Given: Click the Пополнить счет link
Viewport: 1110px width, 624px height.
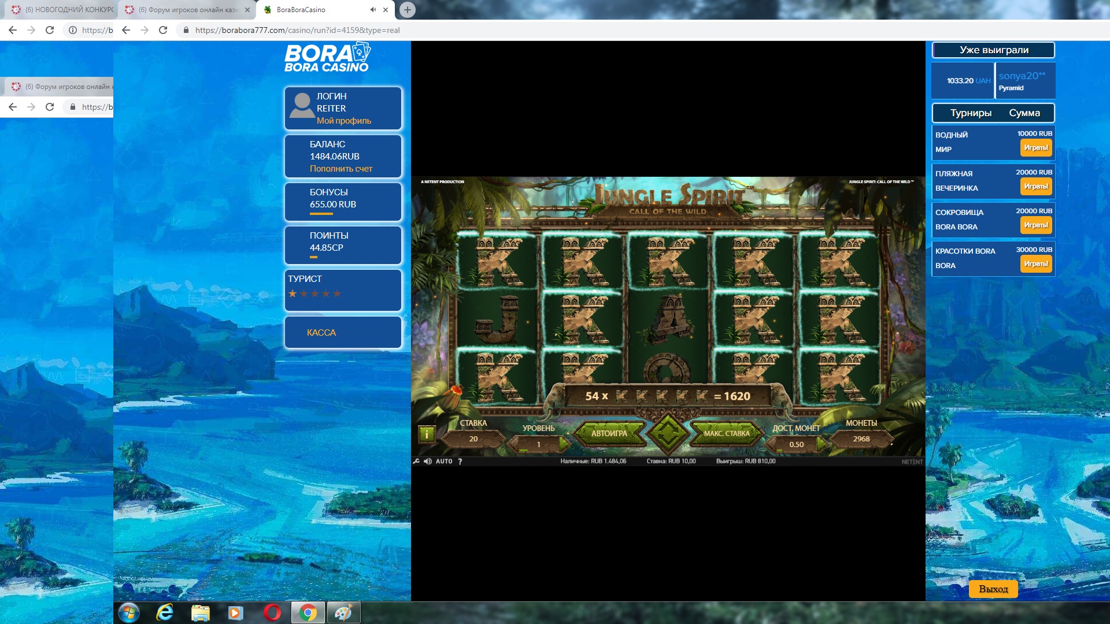Looking at the screenshot, I should click(x=341, y=169).
